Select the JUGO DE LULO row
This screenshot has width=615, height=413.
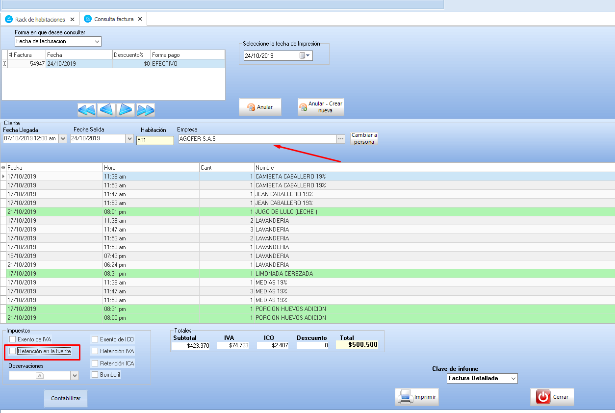286,212
